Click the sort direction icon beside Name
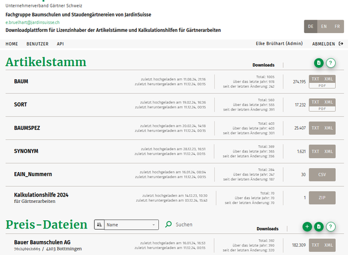This screenshot has height=255, width=348. 99,225
